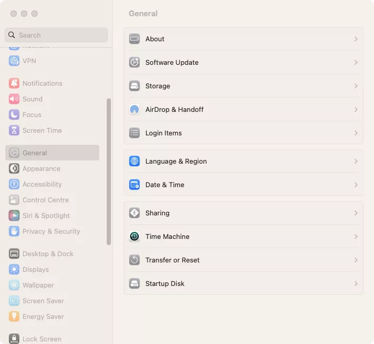Viewport: 374px width, 344px height.
Task: Click the Language & Region chevron
Action: click(356, 161)
